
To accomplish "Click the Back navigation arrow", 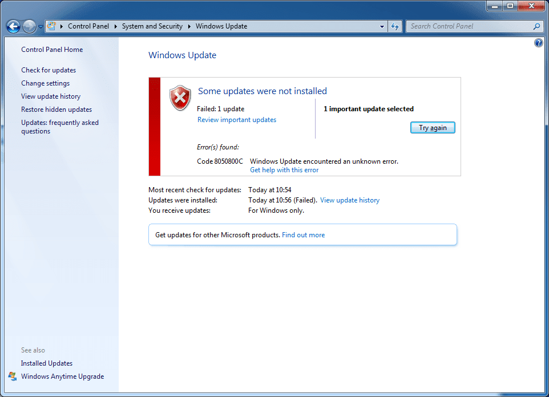I will [13, 26].
